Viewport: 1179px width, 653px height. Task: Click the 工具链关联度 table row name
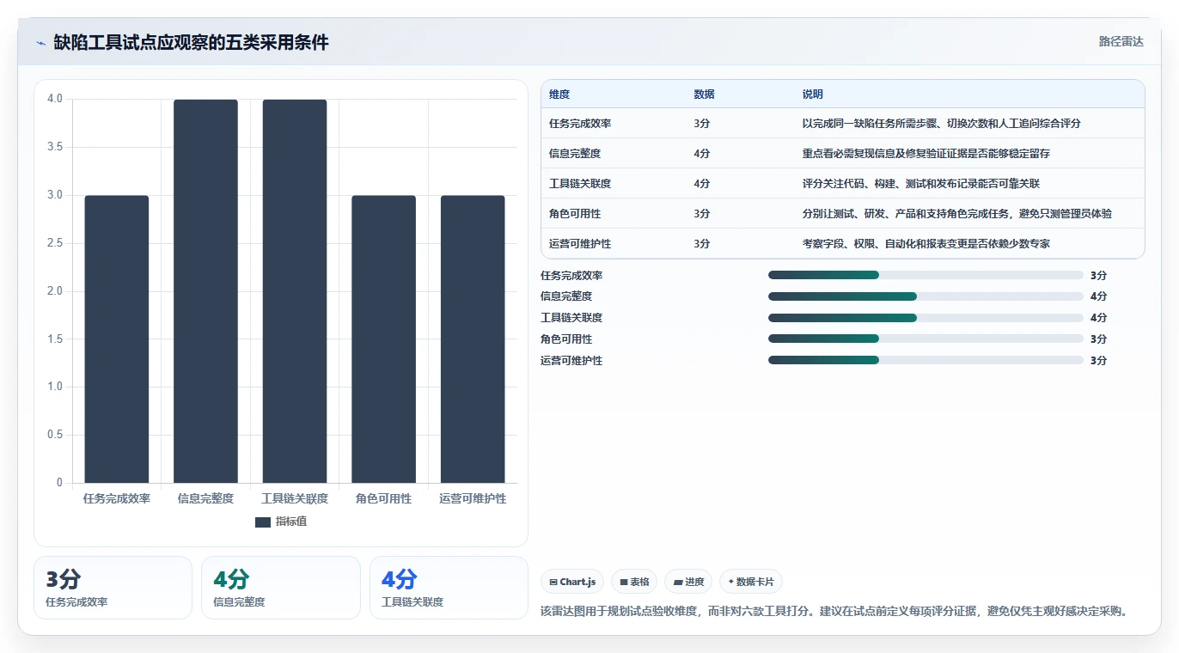pos(580,184)
